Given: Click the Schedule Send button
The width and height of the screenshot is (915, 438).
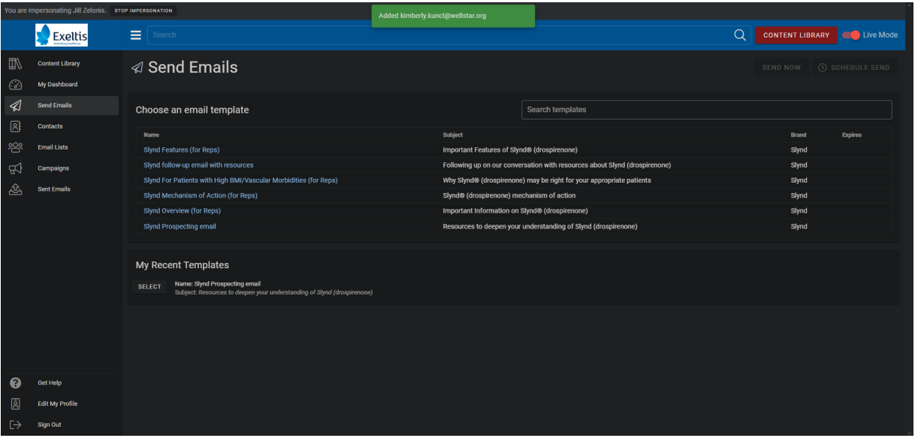Looking at the screenshot, I should tap(854, 68).
